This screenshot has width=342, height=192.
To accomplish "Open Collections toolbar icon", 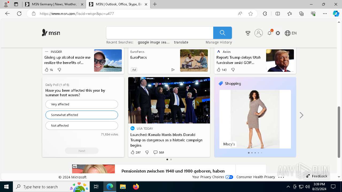I will [301, 14].
